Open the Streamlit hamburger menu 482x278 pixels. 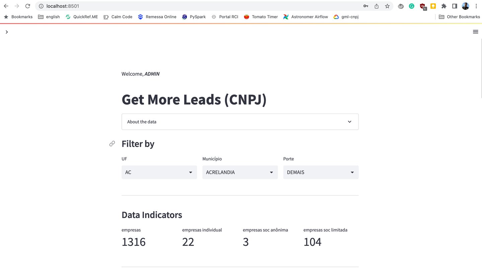click(x=475, y=32)
